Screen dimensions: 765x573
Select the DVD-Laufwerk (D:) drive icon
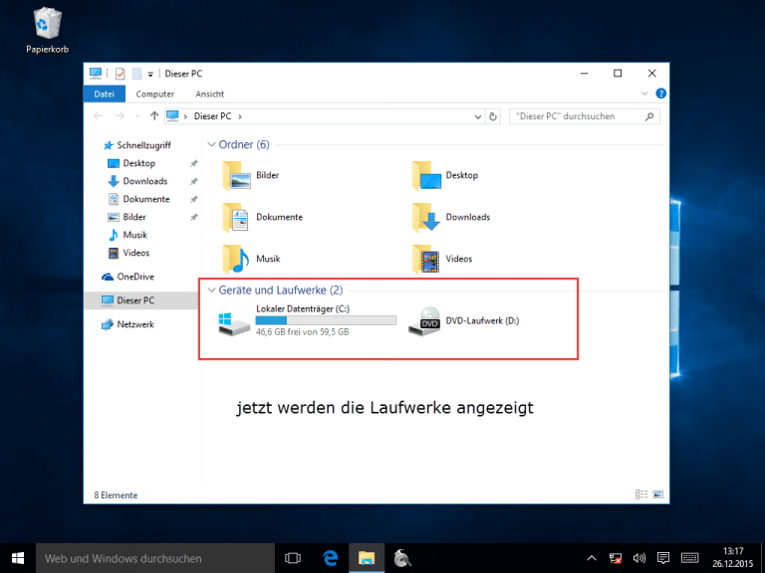point(427,321)
